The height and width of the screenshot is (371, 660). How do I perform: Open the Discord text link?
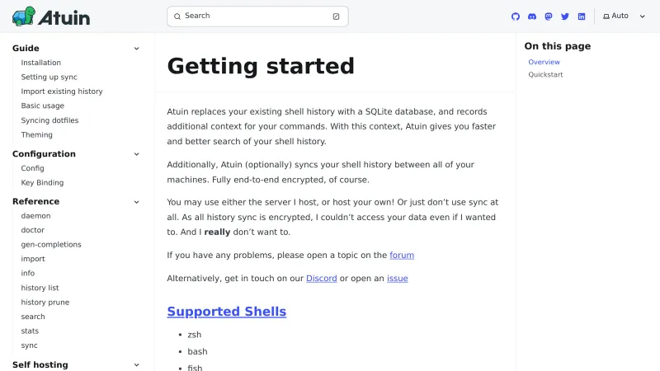321,279
